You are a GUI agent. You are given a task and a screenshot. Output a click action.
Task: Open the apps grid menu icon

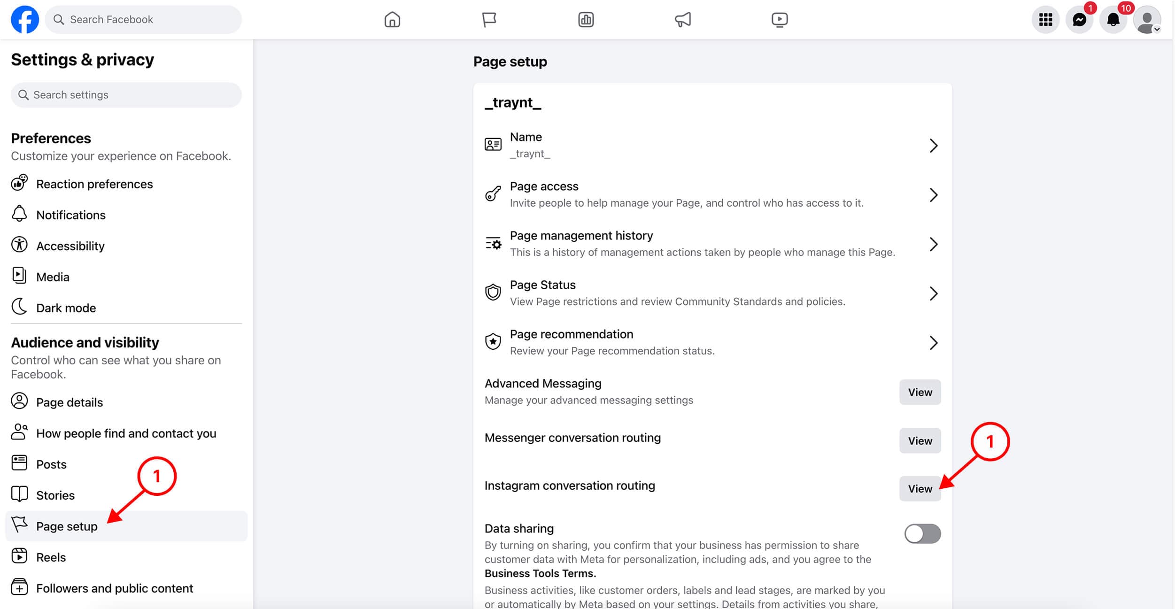click(x=1045, y=20)
